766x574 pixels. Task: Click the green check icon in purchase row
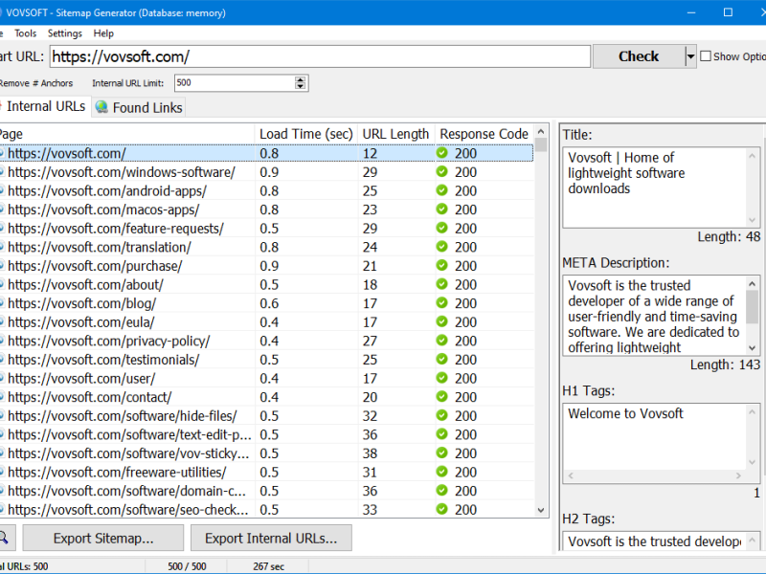point(442,266)
